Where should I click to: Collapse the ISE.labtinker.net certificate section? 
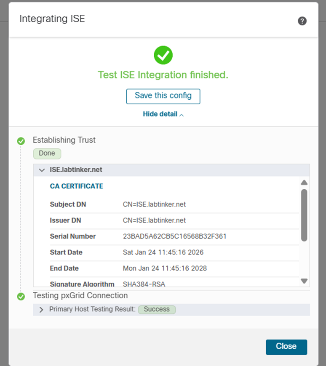[42, 170]
